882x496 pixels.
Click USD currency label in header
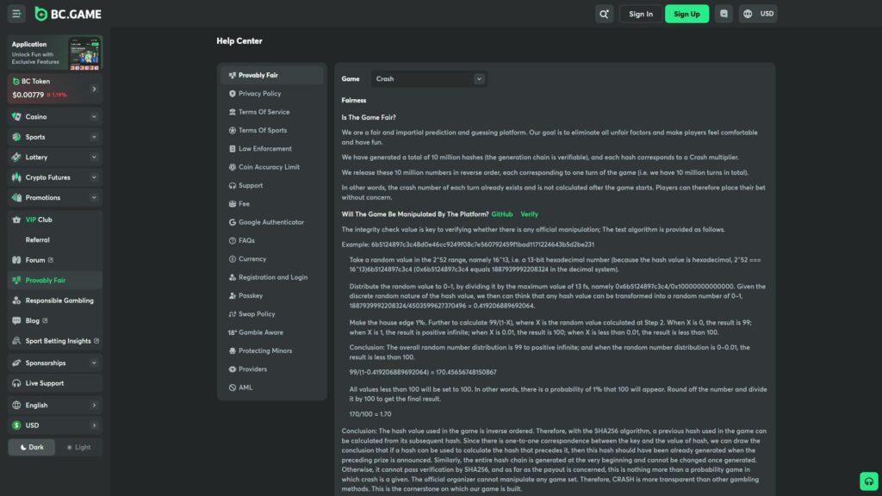(x=767, y=14)
